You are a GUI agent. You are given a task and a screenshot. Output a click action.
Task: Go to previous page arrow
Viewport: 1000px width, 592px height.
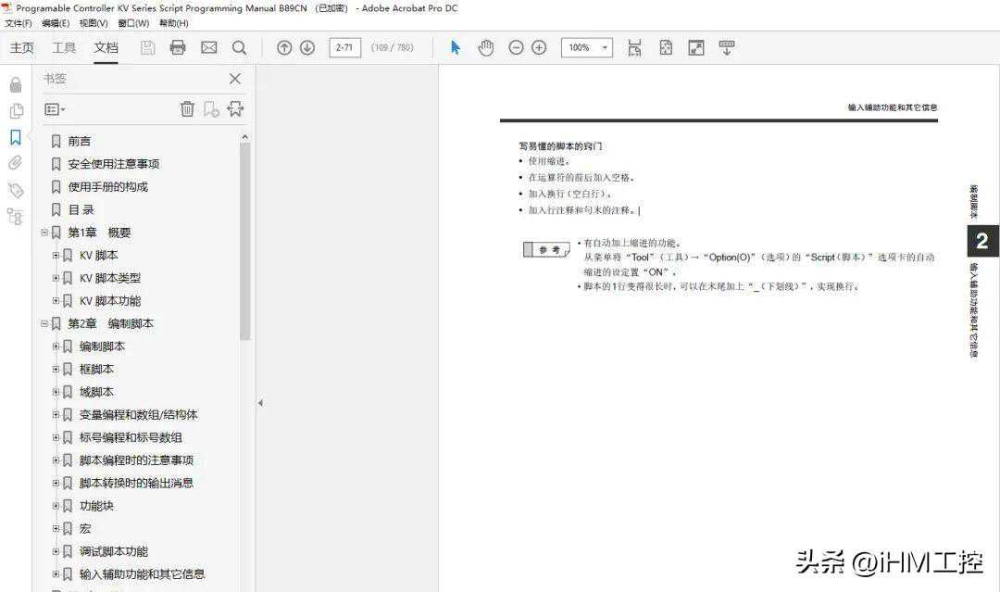284,47
